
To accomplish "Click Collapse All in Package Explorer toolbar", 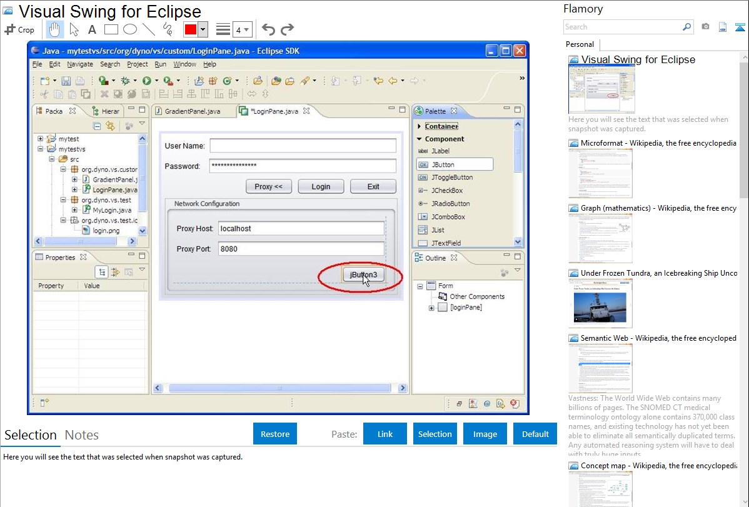I will (97, 126).
